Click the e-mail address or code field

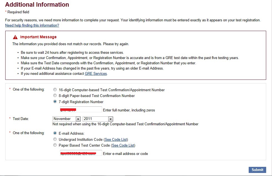(81, 153)
